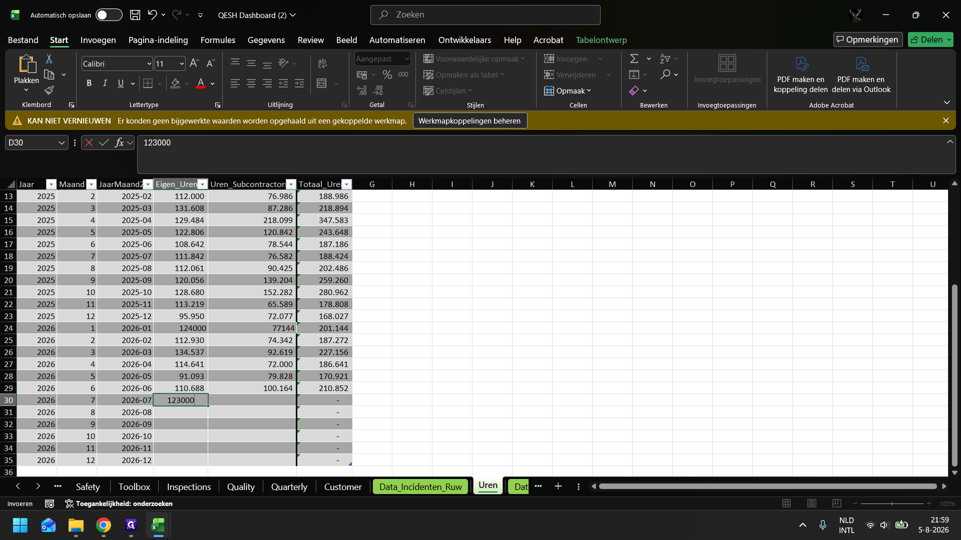Apply percent style number format
Screen dimensions: 961x540
pyautogui.click(x=387, y=75)
